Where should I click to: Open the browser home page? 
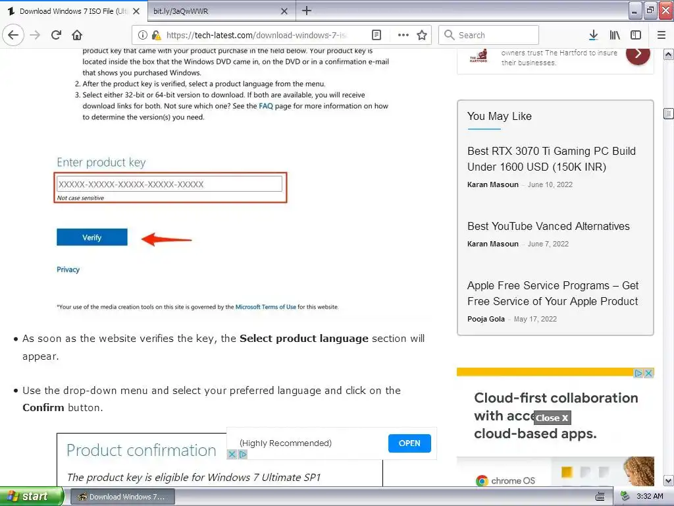click(77, 35)
